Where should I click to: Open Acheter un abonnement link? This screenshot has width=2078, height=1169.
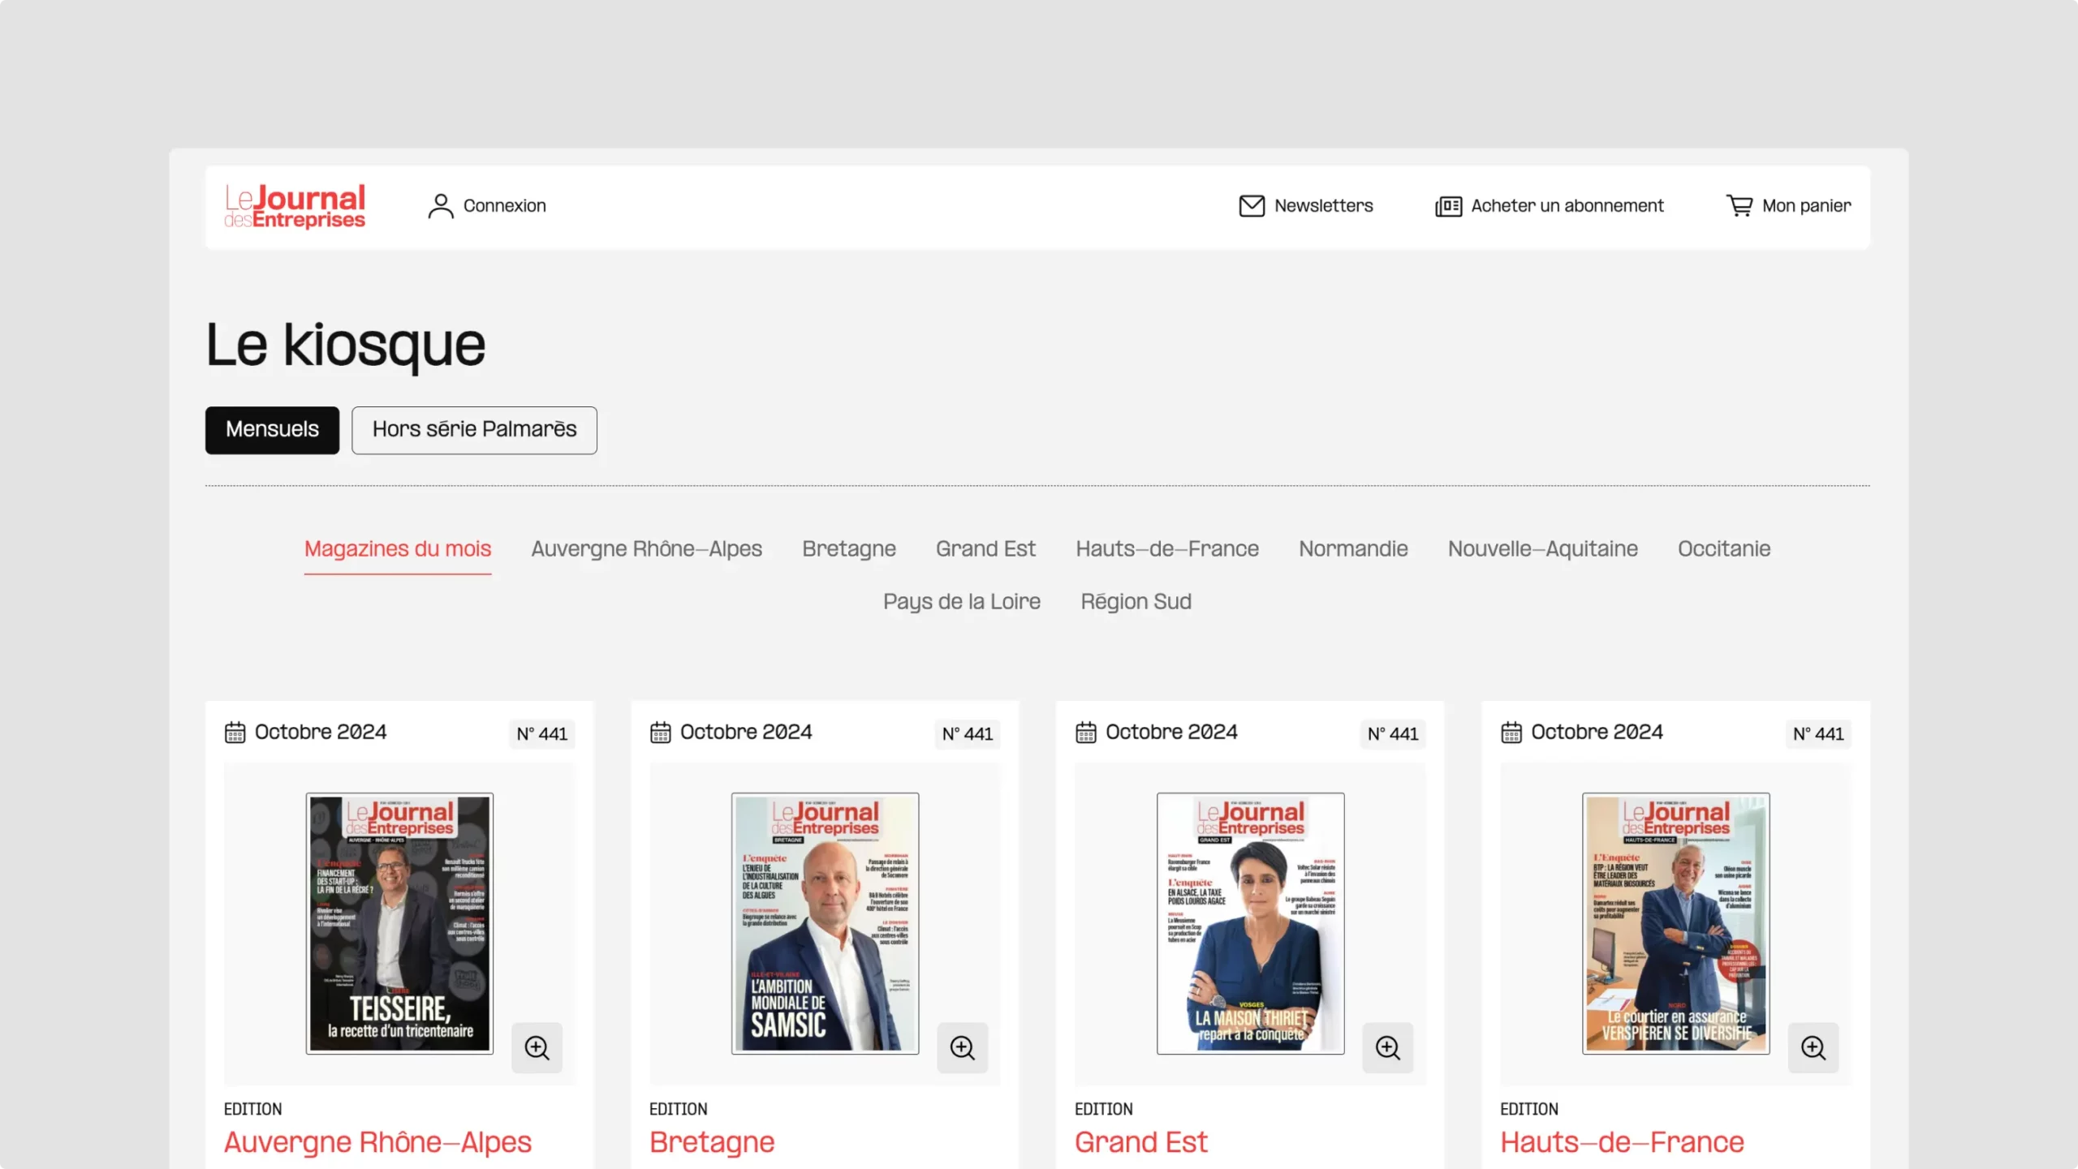tap(1567, 206)
